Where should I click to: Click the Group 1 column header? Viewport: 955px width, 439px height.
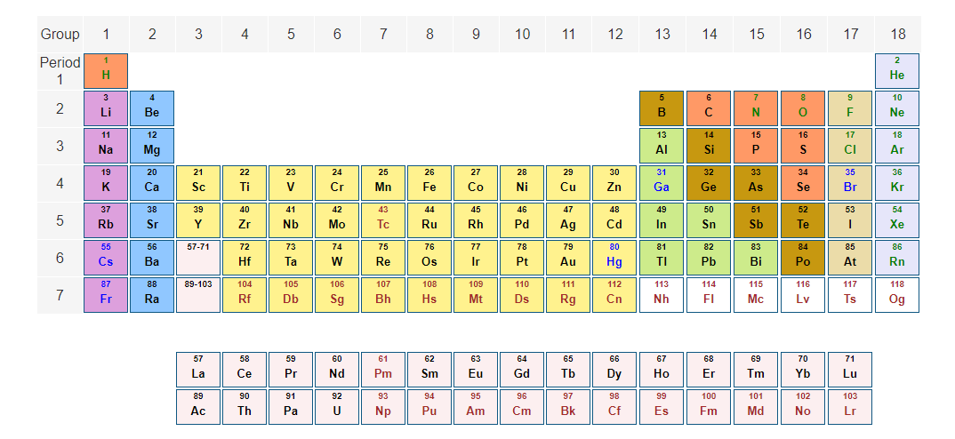[106, 34]
